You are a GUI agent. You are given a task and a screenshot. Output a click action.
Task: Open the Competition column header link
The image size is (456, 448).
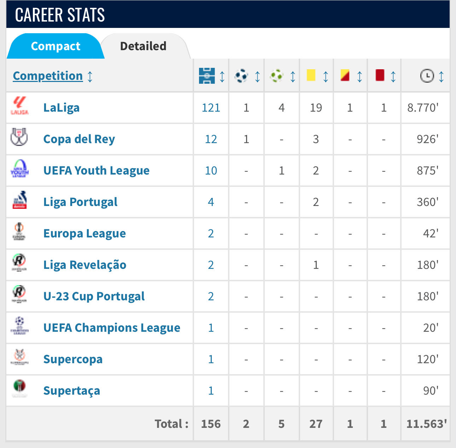pos(48,76)
